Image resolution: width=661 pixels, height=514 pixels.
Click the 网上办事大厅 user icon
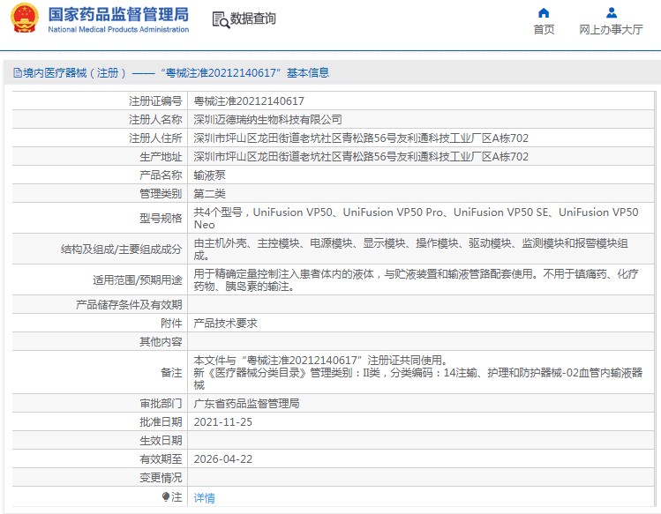(612, 13)
